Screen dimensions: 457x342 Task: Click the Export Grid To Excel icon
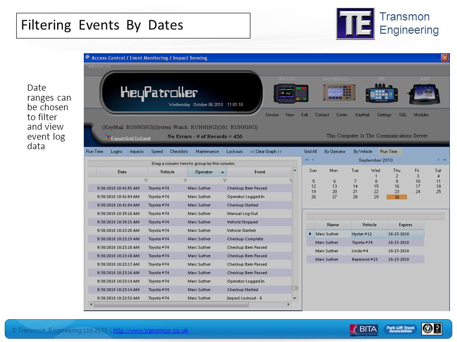[x=108, y=136]
